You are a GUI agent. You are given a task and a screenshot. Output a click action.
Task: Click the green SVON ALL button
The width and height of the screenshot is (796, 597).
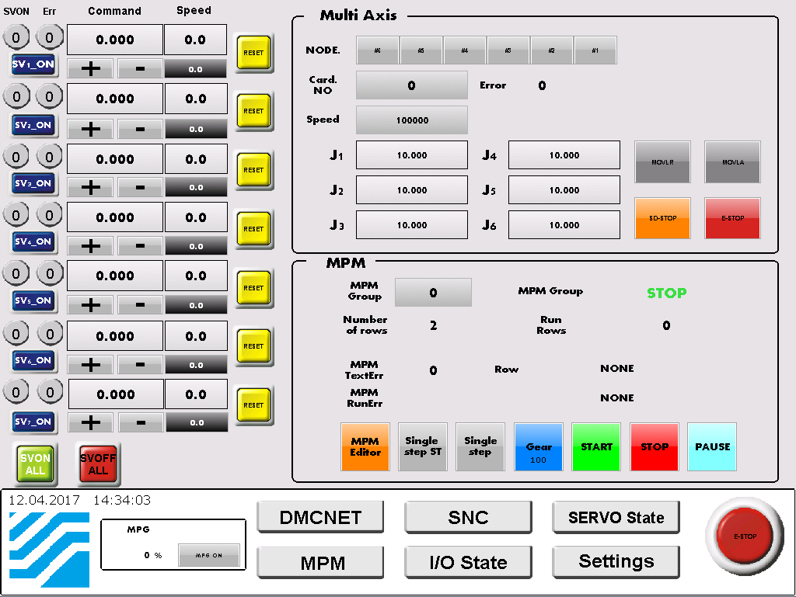point(35,464)
